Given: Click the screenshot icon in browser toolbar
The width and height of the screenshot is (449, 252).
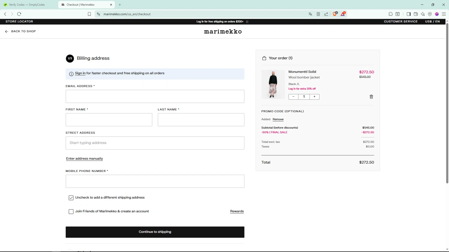Looking at the screenshot, I should click(x=398, y=14).
